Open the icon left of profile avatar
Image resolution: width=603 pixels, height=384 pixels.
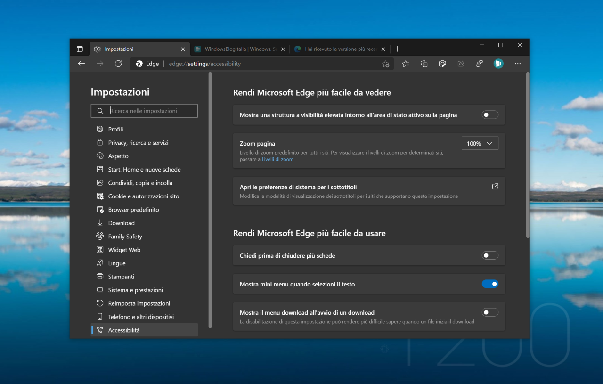click(x=479, y=64)
